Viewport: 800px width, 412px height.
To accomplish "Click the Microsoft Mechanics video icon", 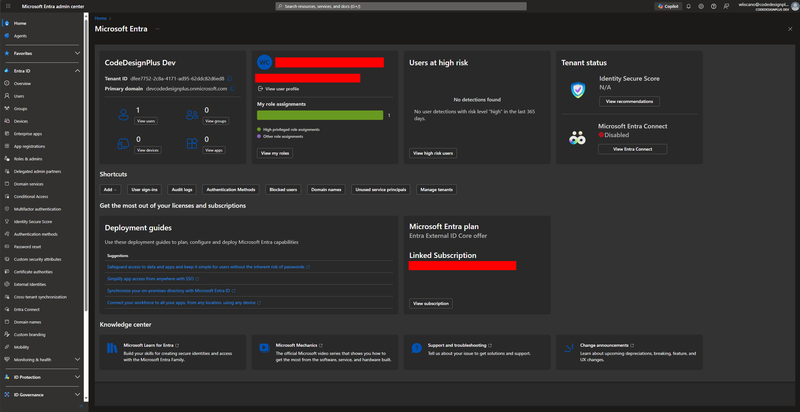I will pyautogui.click(x=264, y=348).
